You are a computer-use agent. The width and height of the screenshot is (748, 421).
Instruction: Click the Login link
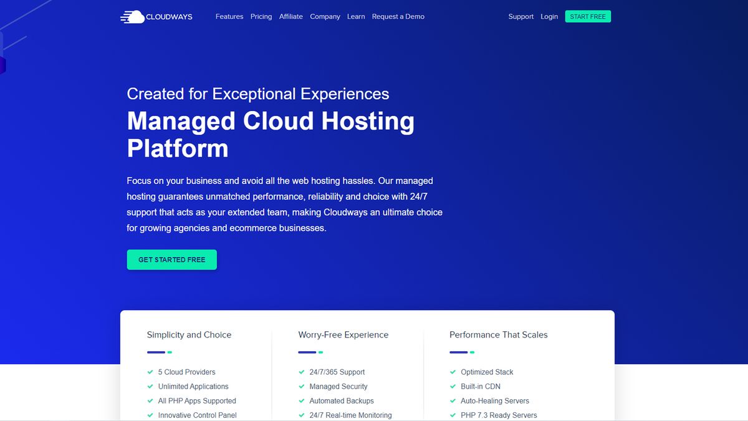point(549,16)
